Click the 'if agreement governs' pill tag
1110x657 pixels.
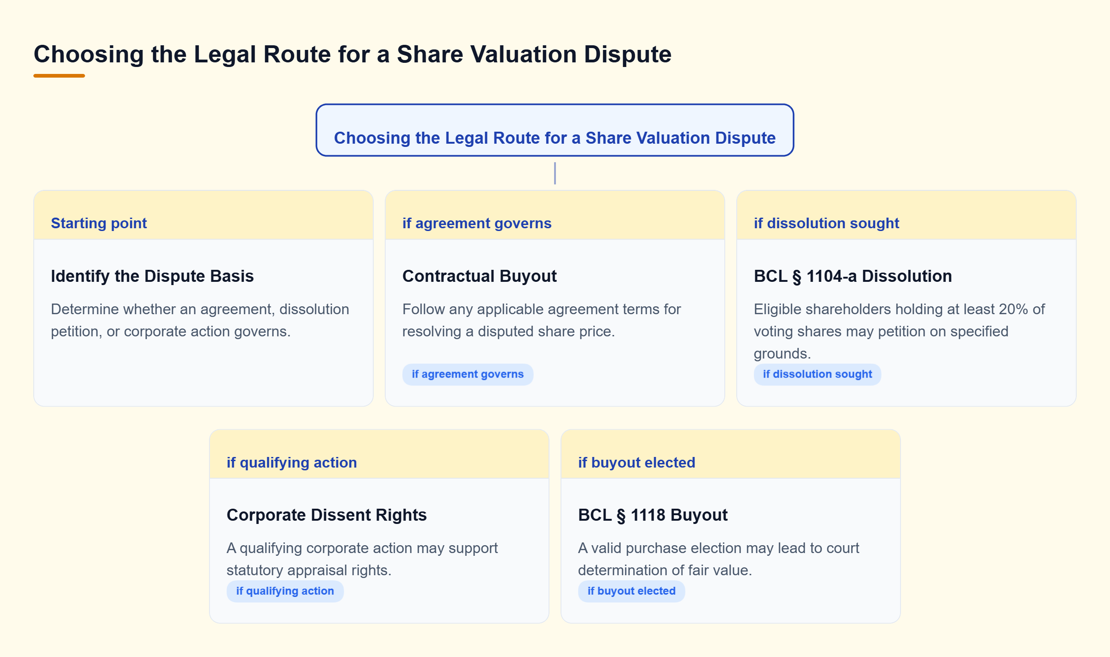click(x=468, y=374)
